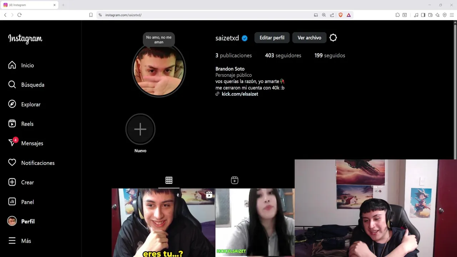
Task: Click the browser back arrow
Action: pos(5,15)
